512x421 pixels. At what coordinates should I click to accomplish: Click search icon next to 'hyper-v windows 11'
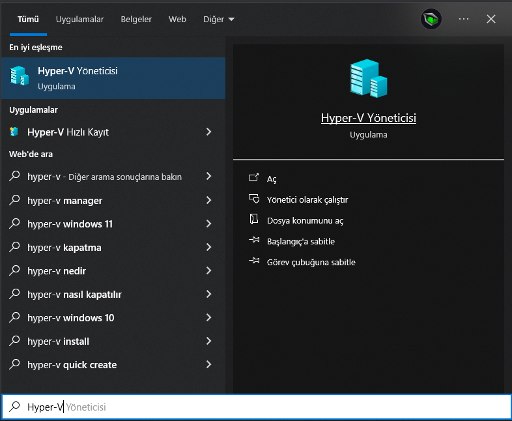(14, 224)
